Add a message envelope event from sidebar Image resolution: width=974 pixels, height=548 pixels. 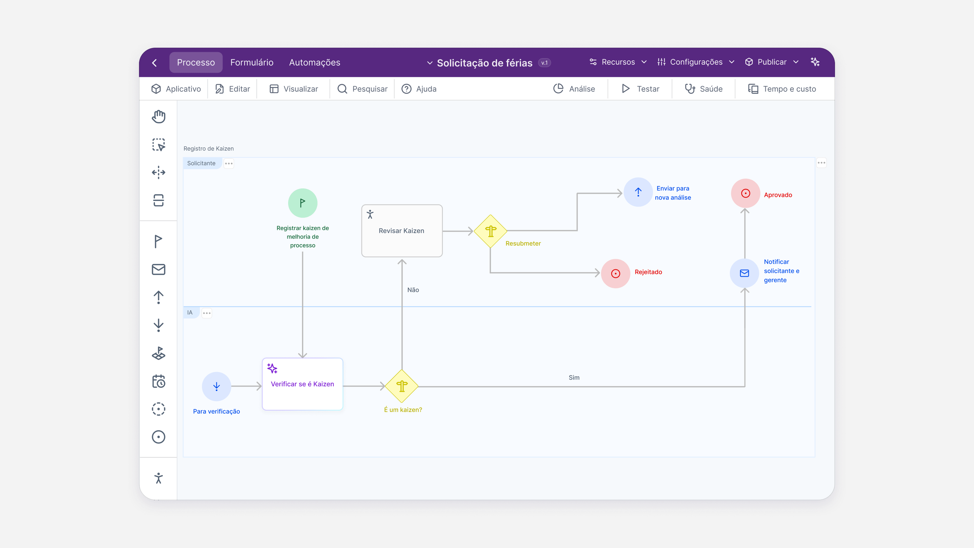click(x=158, y=269)
